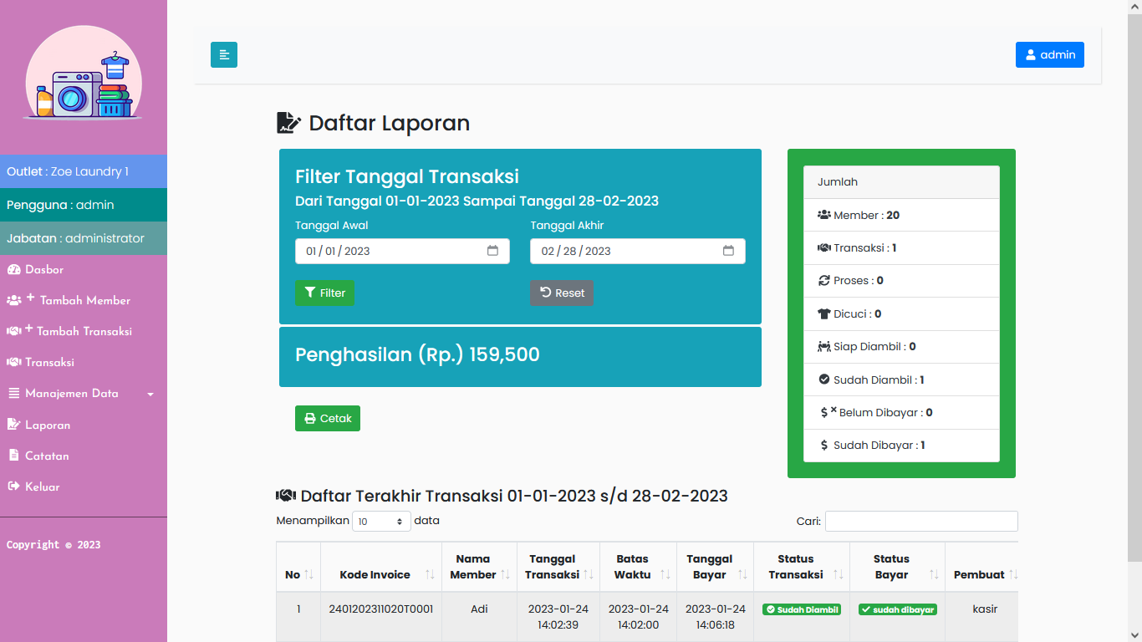Open the admin user dropdown button

1050,54
